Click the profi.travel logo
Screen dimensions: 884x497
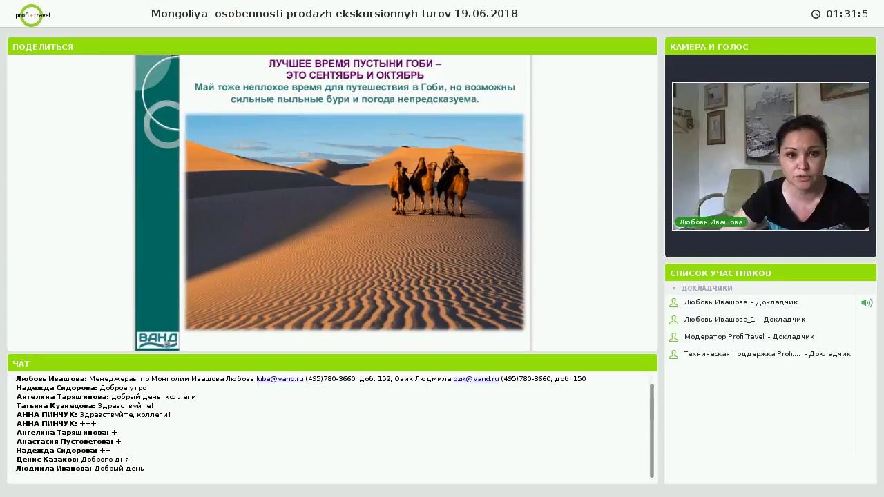pyautogui.click(x=32, y=14)
